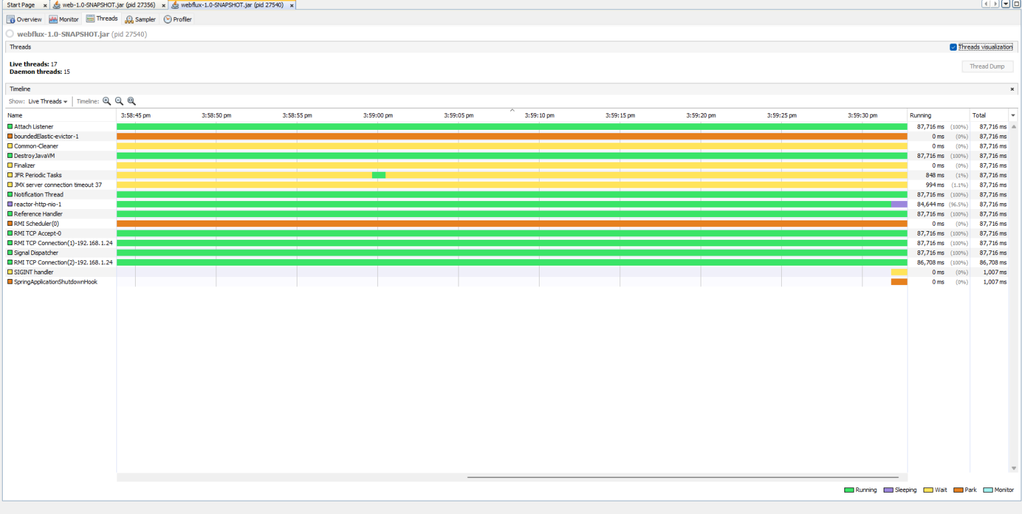Viewport: 1022px width, 514px height.
Task: Click Attach Listener thread state icon
Action: point(10,127)
